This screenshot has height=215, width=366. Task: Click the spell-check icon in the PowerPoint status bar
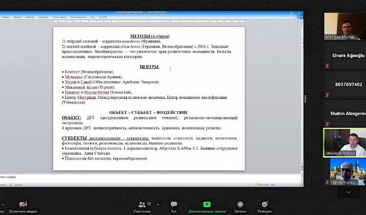pyautogui.click(x=11, y=185)
